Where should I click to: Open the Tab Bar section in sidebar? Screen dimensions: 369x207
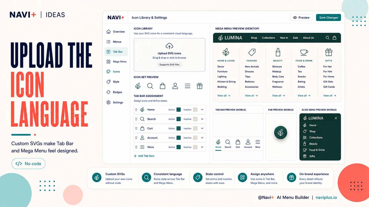[116, 52]
